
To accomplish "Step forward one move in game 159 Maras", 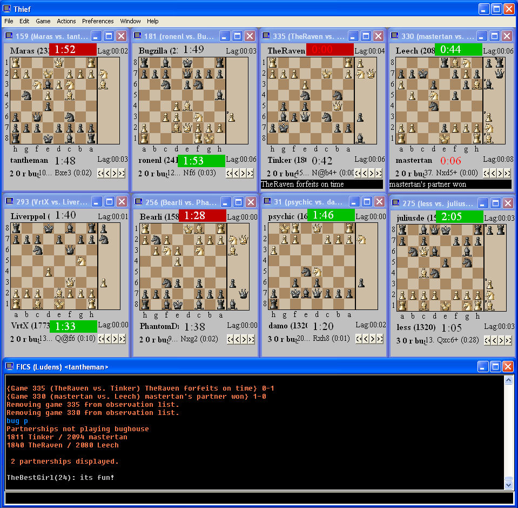I will click(x=115, y=173).
